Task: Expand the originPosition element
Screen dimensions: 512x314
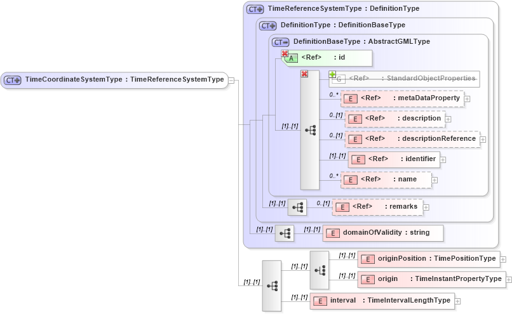Action: click(503, 259)
